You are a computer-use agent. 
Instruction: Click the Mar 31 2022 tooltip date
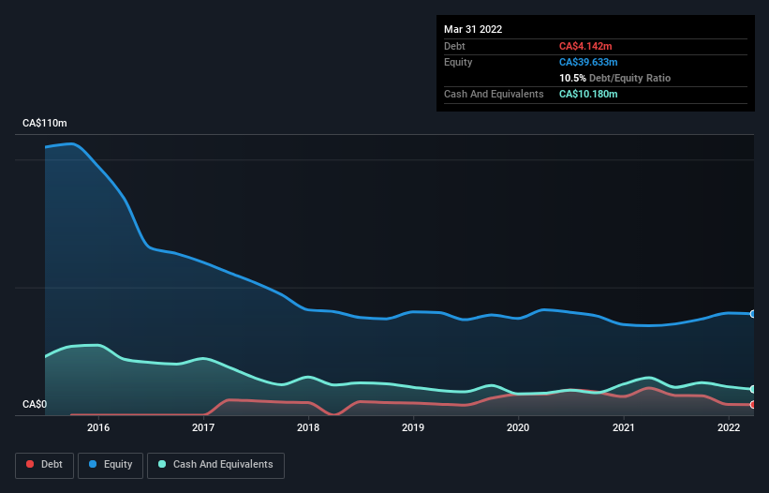tap(473, 29)
